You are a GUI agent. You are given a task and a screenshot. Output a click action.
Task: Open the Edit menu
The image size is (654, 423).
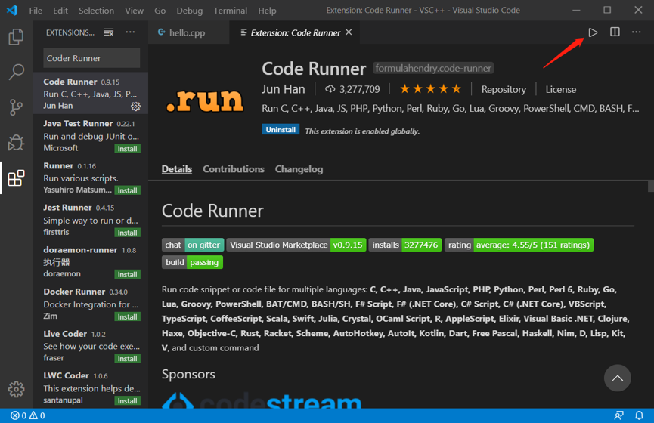60,11
